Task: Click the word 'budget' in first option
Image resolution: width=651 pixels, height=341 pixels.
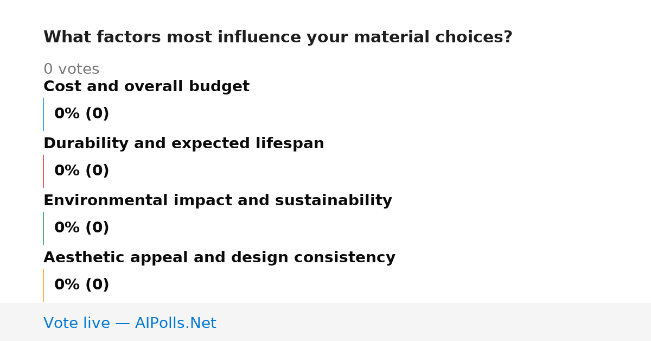Action: point(219,87)
